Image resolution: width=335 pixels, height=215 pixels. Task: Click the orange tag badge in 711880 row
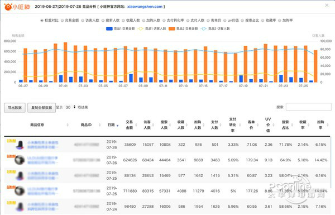click(x=11, y=187)
